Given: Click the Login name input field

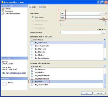Looking at the screenshot, I should pyautogui.click(x=81, y=17).
